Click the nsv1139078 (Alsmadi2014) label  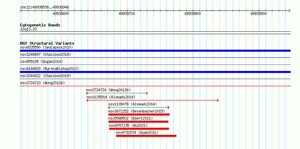[132, 104]
